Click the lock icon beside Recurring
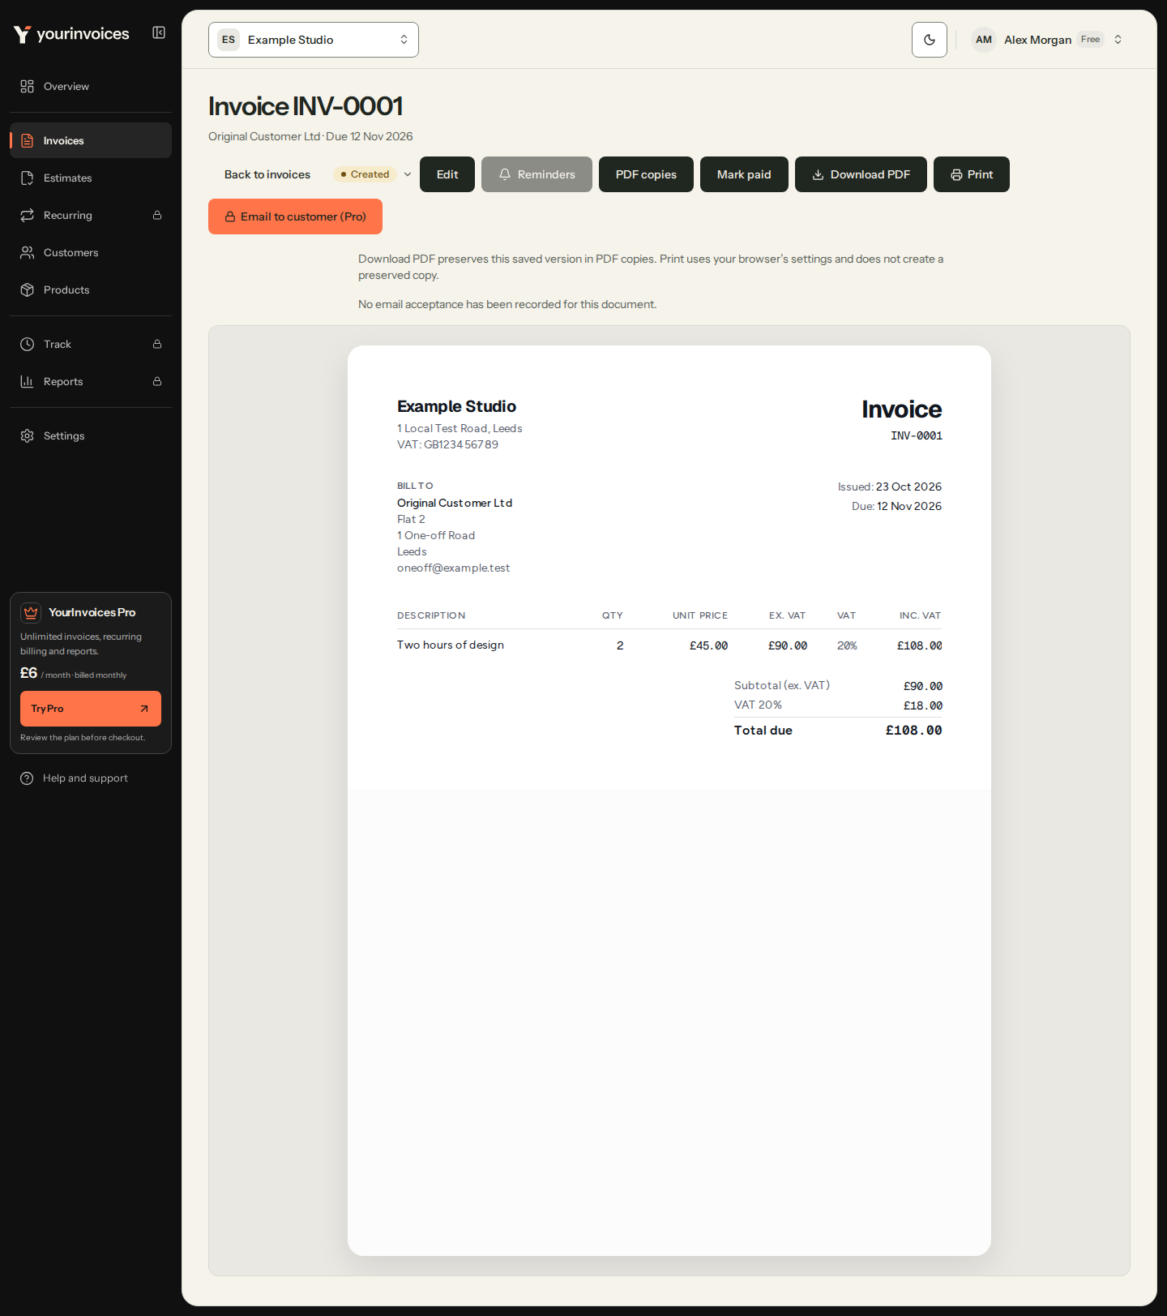Image resolution: width=1167 pixels, height=1316 pixels. click(x=157, y=216)
